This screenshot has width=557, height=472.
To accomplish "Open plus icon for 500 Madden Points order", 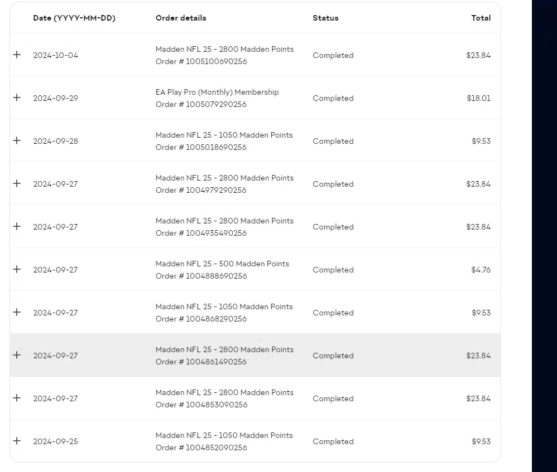I will pyautogui.click(x=17, y=269).
